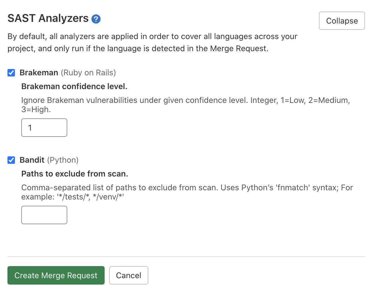Uncheck the Bandit (Python) analyzer

(x=11, y=160)
